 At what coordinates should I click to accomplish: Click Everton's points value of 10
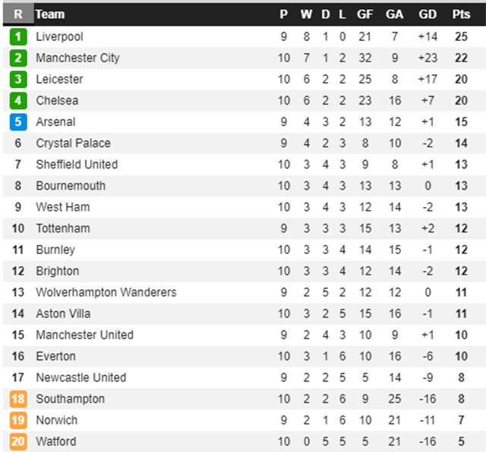point(461,356)
